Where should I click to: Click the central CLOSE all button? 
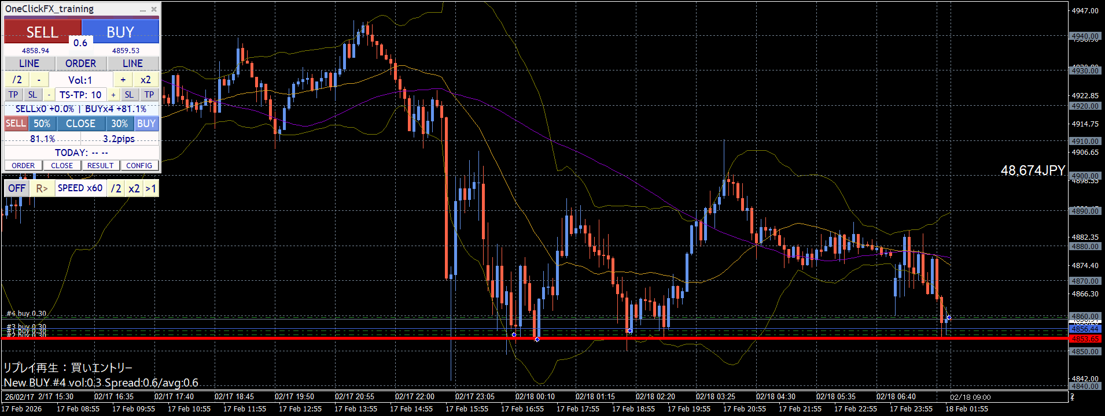tap(80, 124)
